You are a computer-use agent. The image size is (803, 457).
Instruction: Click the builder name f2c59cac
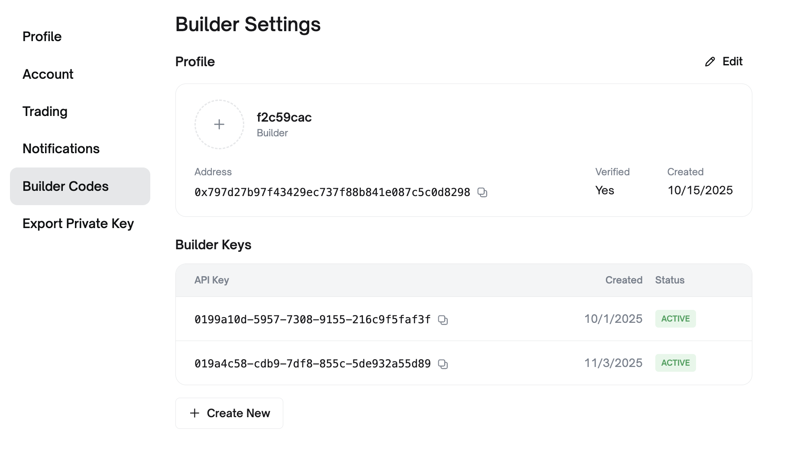point(284,117)
